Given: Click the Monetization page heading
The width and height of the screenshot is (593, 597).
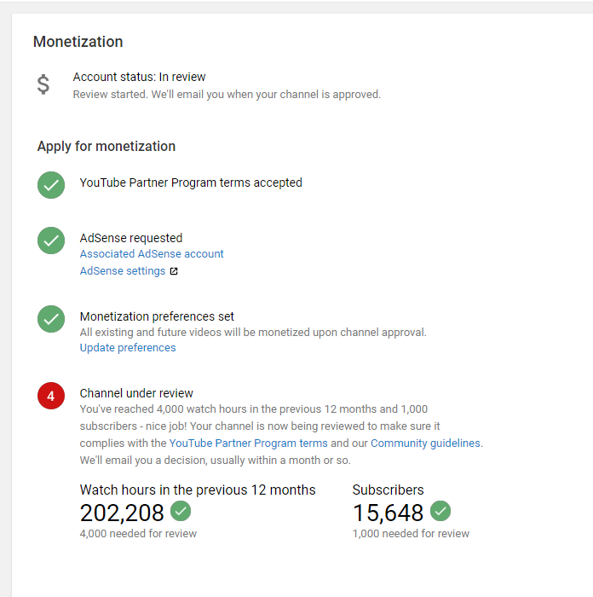Looking at the screenshot, I should [78, 42].
